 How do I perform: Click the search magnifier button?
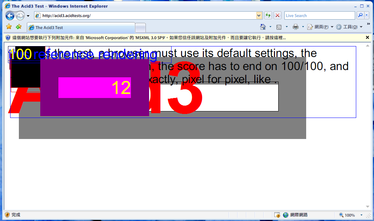(x=361, y=16)
